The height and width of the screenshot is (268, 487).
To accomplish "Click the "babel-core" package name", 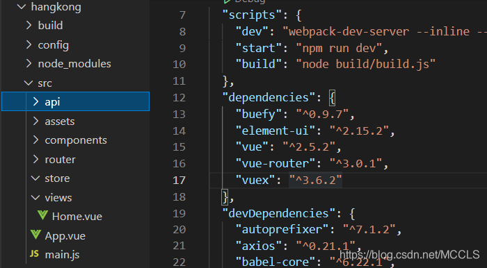I will [x=276, y=262].
